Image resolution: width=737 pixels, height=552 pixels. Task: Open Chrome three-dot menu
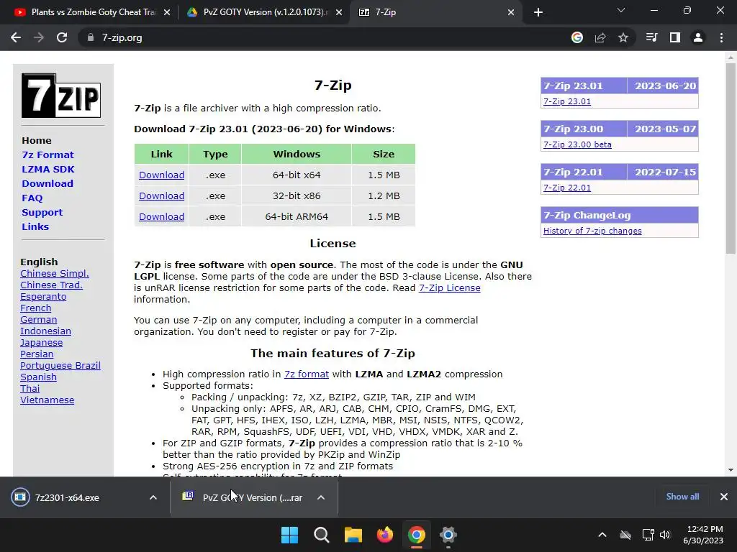click(x=721, y=37)
